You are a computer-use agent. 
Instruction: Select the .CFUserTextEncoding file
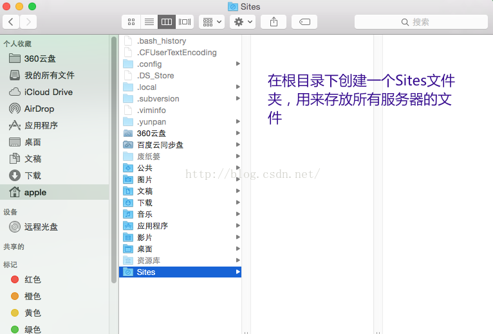point(180,53)
